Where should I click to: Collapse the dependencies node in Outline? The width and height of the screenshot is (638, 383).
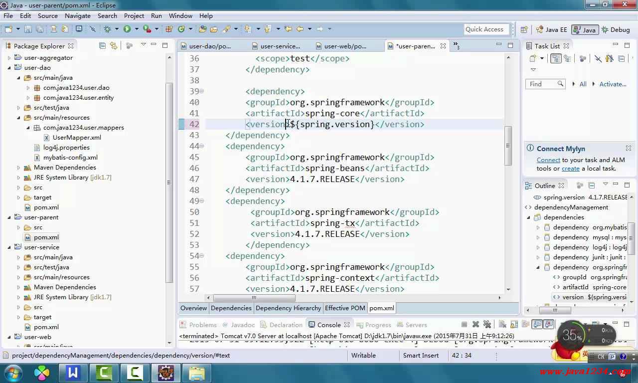[529, 217]
